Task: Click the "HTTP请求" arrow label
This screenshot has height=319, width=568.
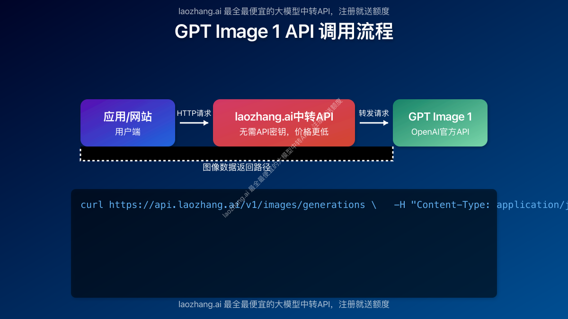Action: (x=194, y=113)
